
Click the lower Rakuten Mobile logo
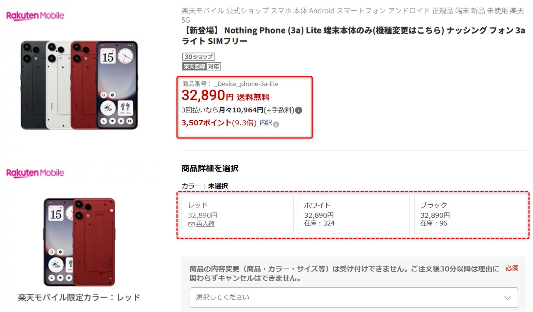[35, 173]
